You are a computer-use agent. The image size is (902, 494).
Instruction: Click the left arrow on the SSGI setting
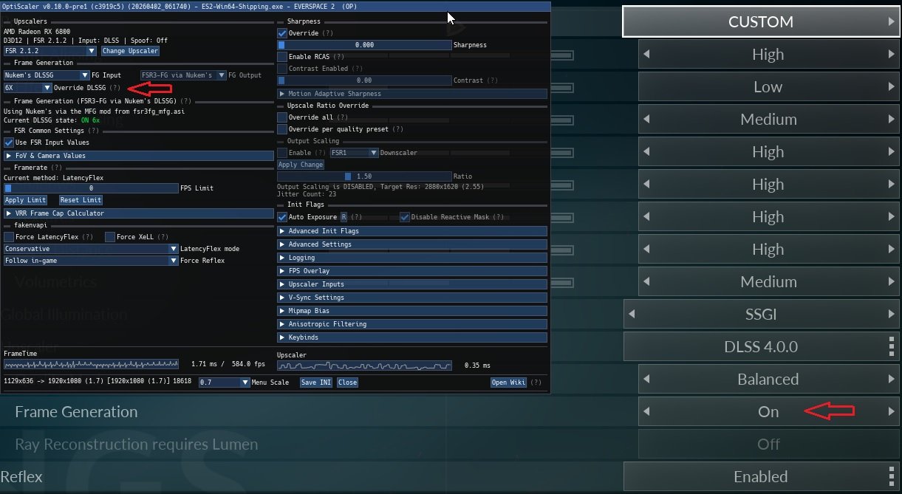click(632, 315)
